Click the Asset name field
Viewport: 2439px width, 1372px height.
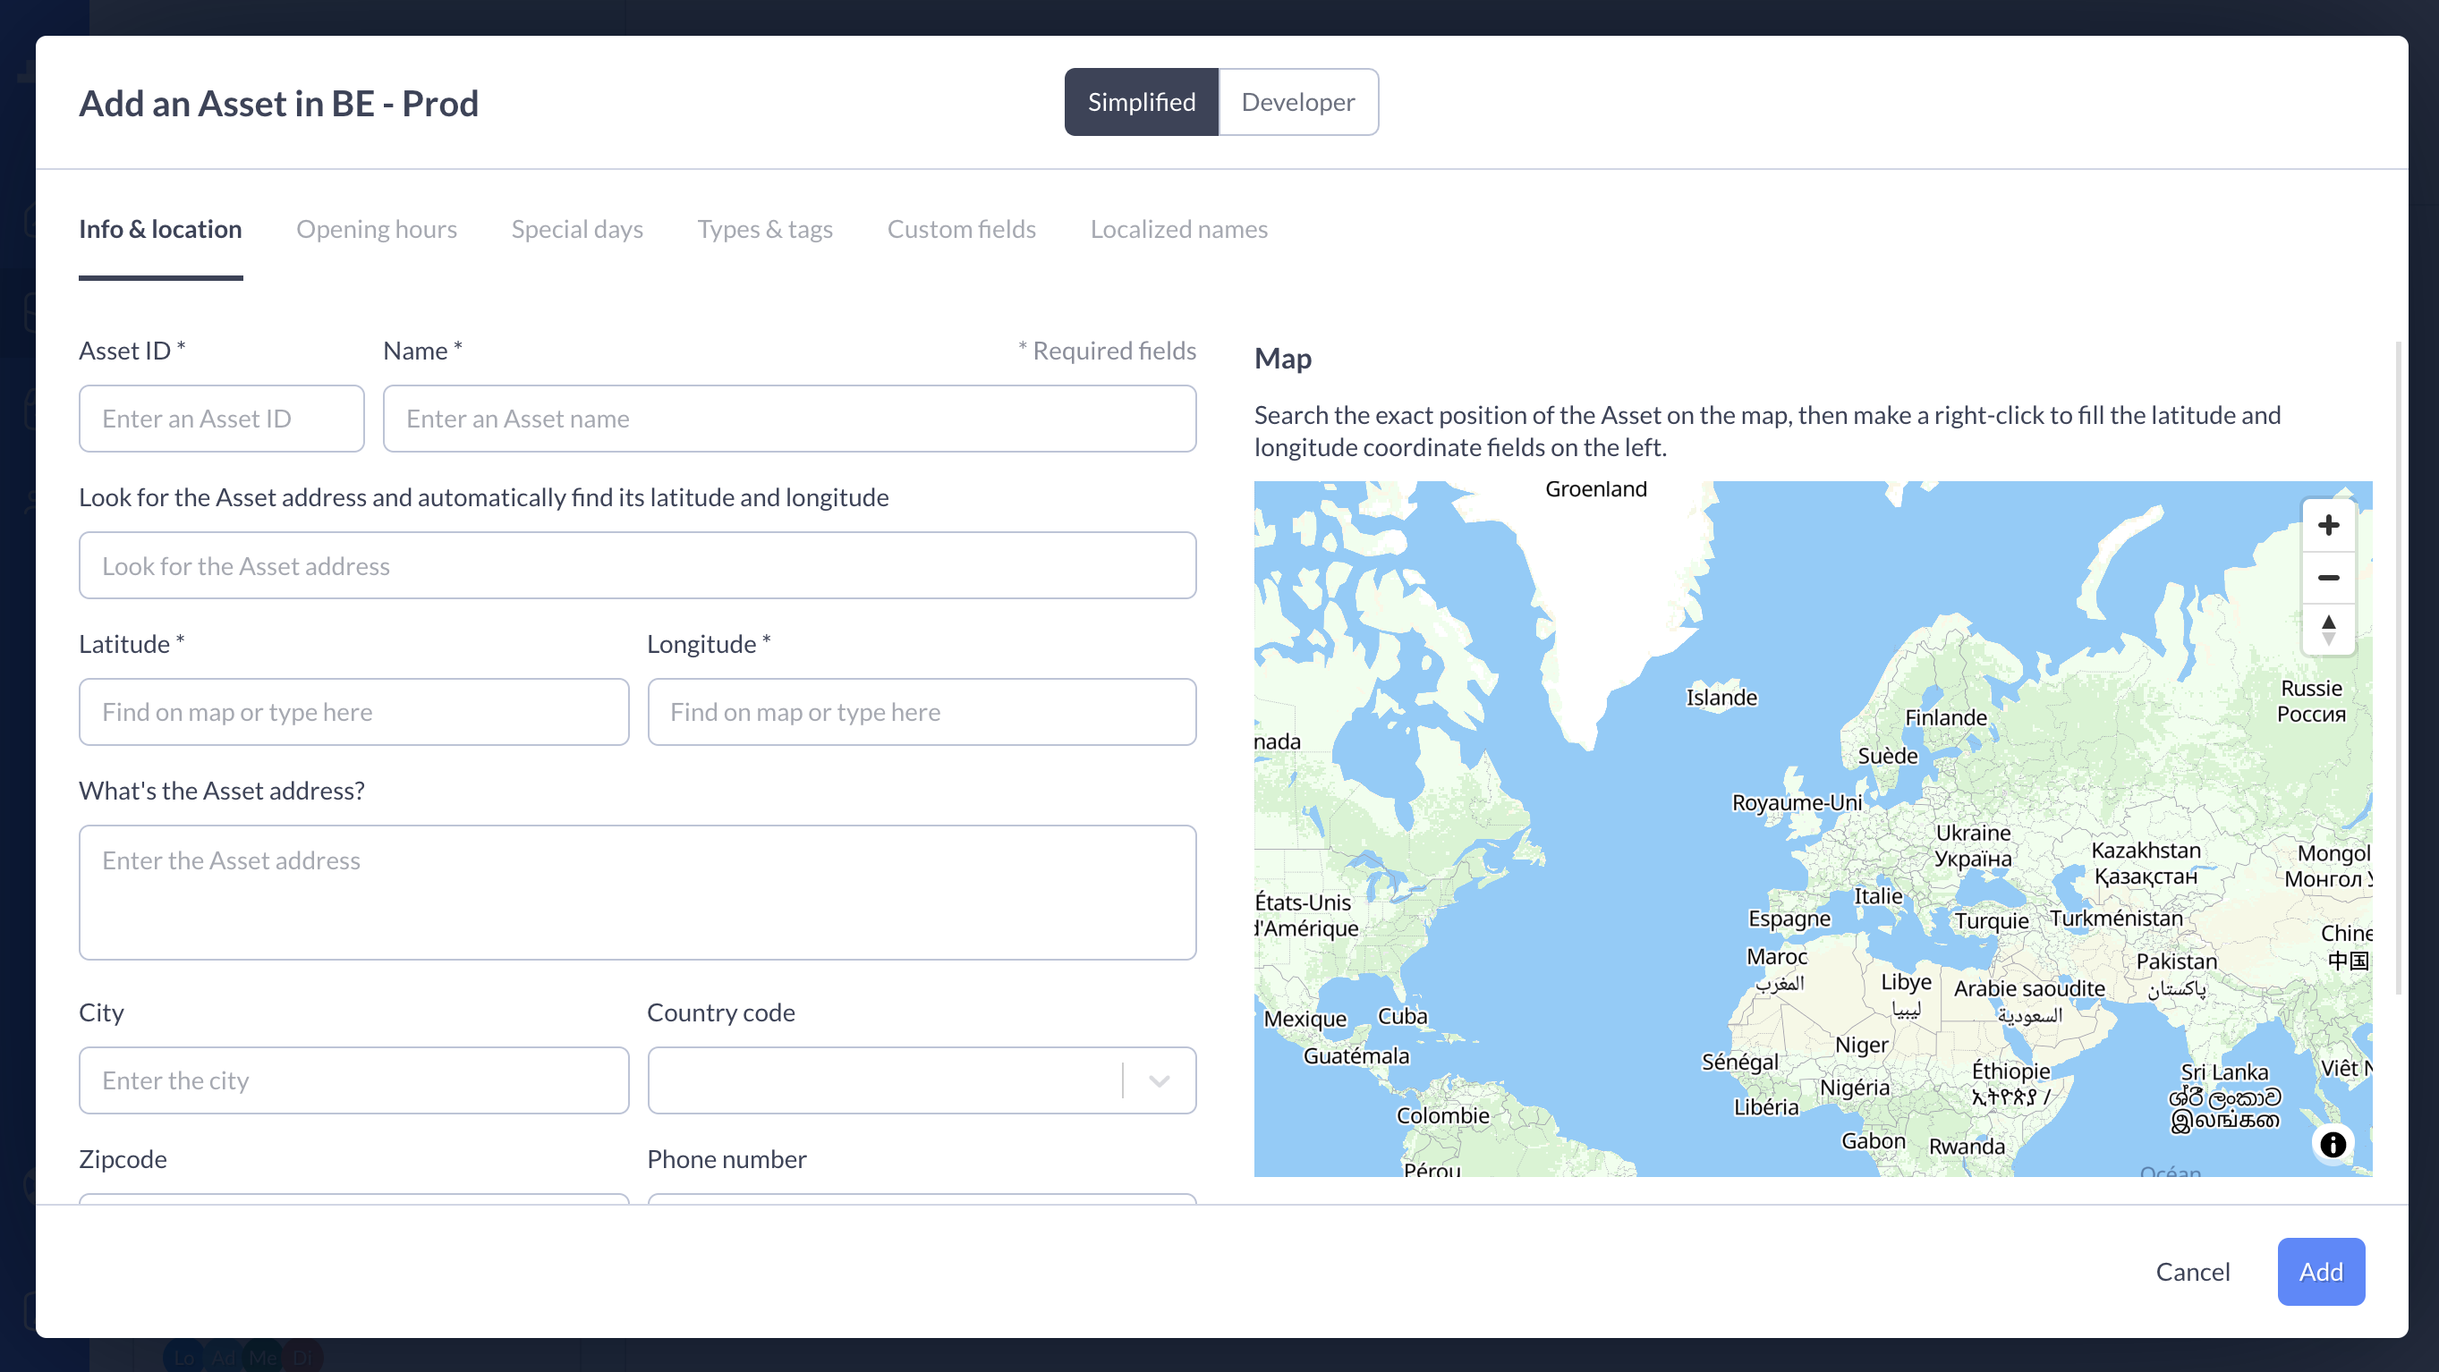pyautogui.click(x=789, y=419)
